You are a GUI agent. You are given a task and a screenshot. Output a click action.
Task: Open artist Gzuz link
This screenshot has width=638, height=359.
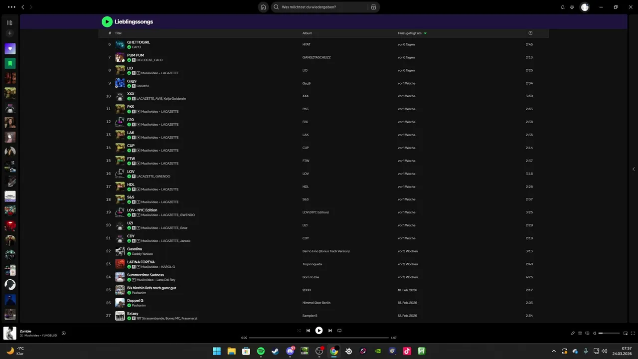(184, 228)
